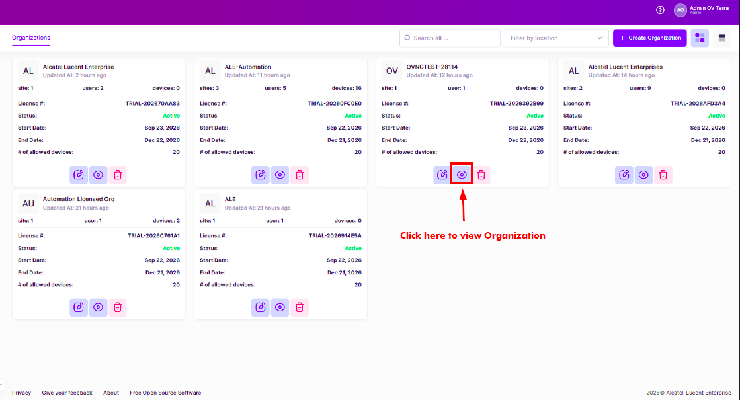Click 'Updated At: 12 hours ago' text
The width and height of the screenshot is (740, 400).
tap(439, 75)
